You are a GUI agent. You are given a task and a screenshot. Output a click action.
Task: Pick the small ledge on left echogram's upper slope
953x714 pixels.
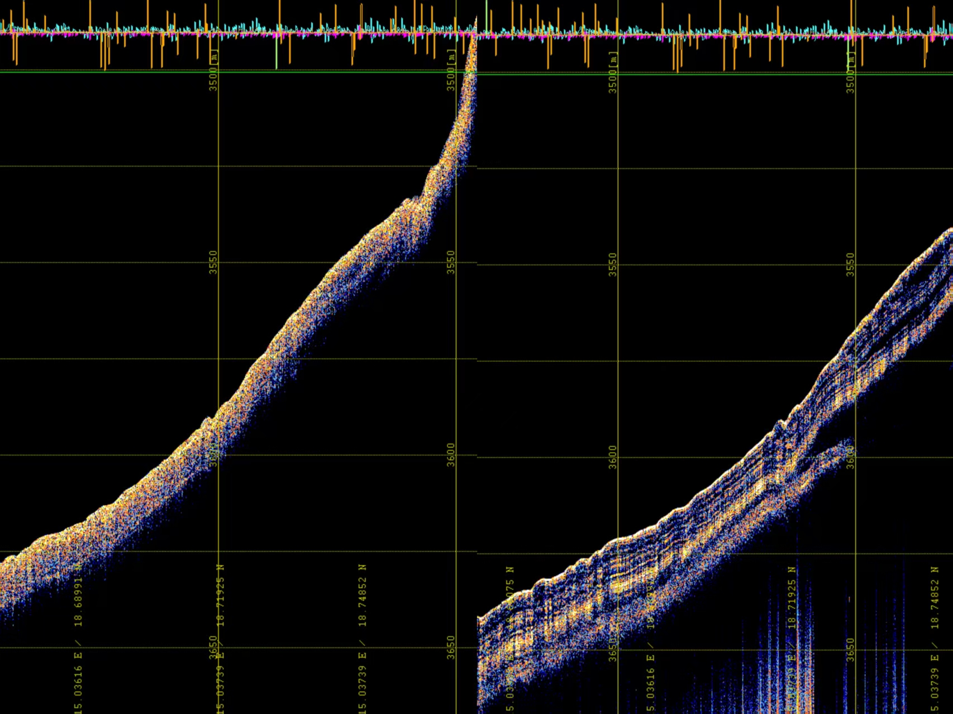click(412, 200)
